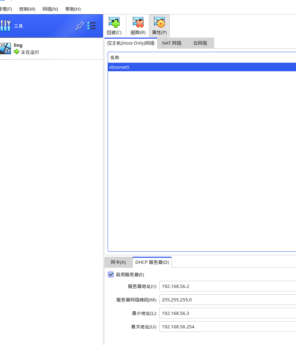The image size is (296, 345).
Task: Switch to the Adapter 网卡(A) tab
Action: point(118,262)
